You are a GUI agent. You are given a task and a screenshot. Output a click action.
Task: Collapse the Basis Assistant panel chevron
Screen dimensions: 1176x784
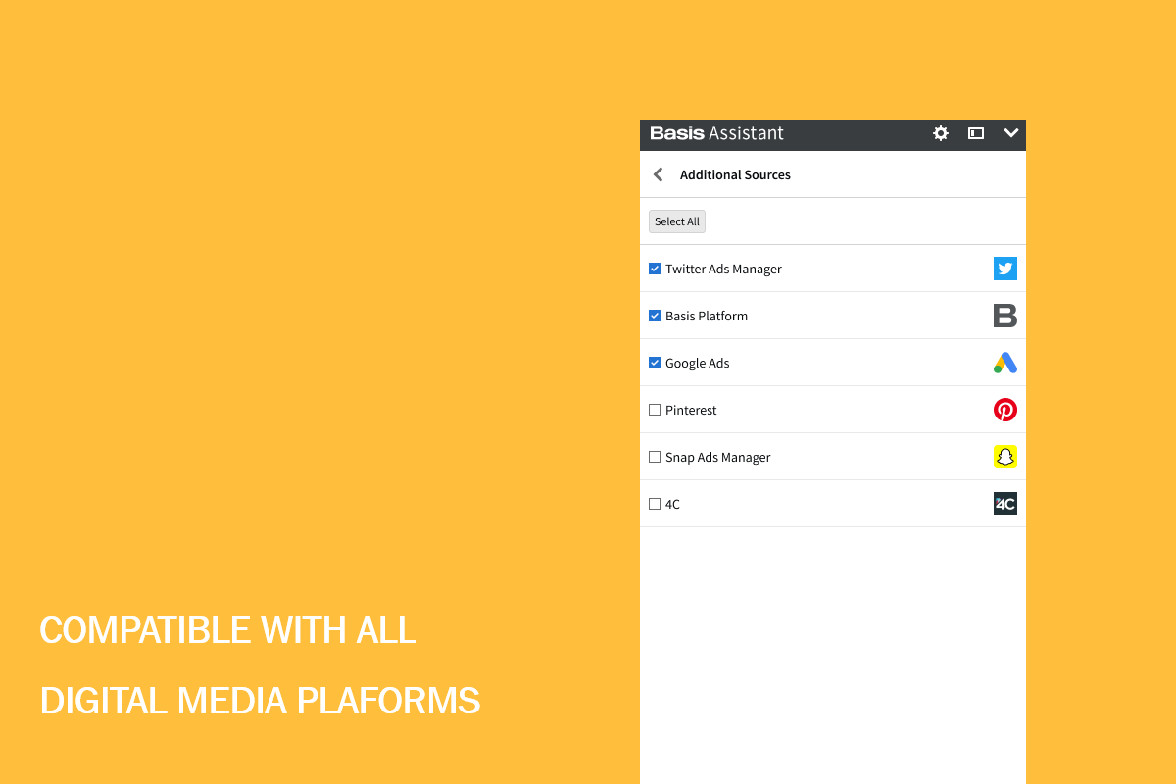point(1011,133)
